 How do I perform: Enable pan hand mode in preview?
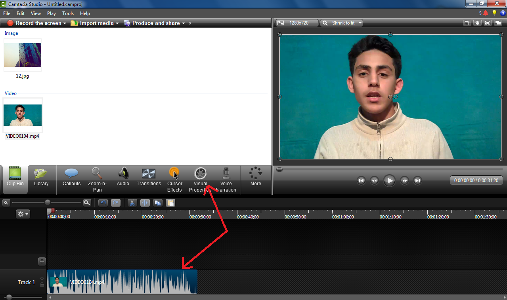click(x=477, y=23)
